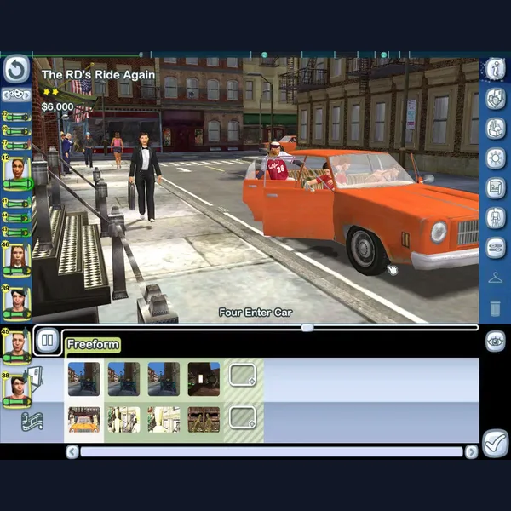Confirm with the checkmark button

click(494, 443)
